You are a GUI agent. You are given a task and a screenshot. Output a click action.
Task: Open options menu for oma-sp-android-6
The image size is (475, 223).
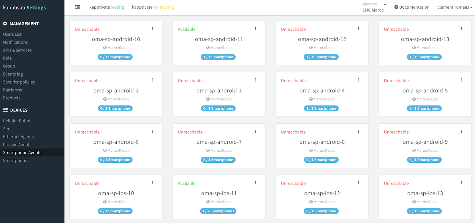[x=152, y=132]
